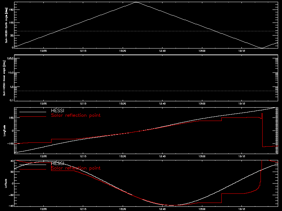Click the "0.1" tick on Sun-HESSI-Noon axis
The width and height of the screenshot is (282, 211).
pyautogui.click(x=12, y=100)
